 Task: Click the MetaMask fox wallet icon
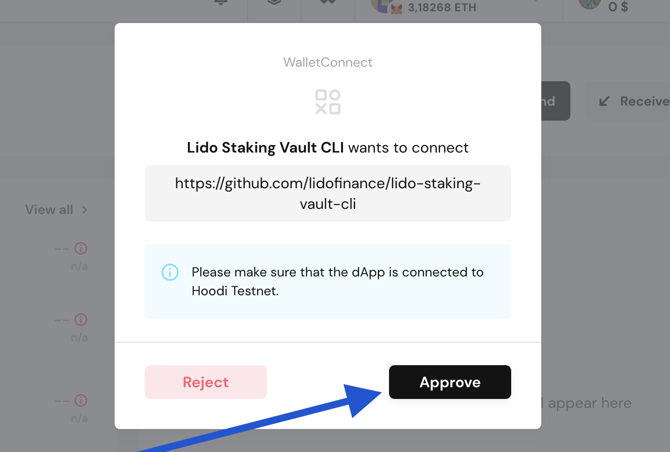(x=397, y=8)
